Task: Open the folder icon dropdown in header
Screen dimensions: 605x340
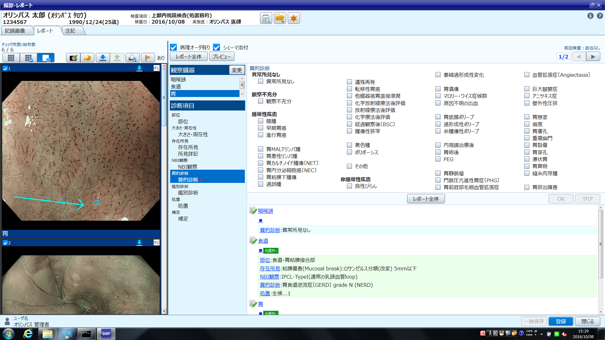Action: pos(280,18)
